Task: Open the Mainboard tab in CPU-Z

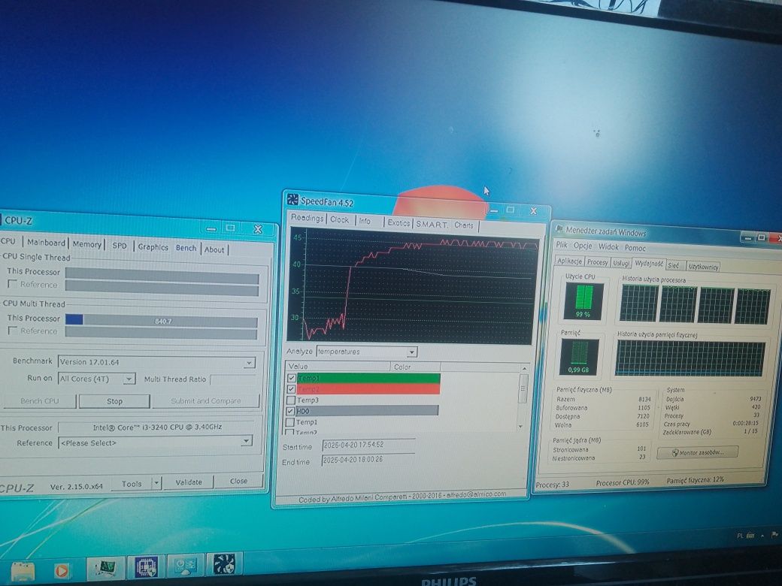Action: click(x=46, y=243)
